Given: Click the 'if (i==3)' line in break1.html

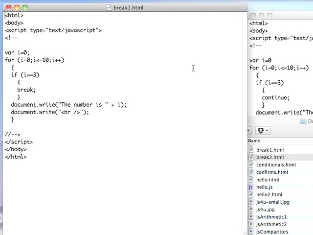Looking at the screenshot, I should (25, 75).
